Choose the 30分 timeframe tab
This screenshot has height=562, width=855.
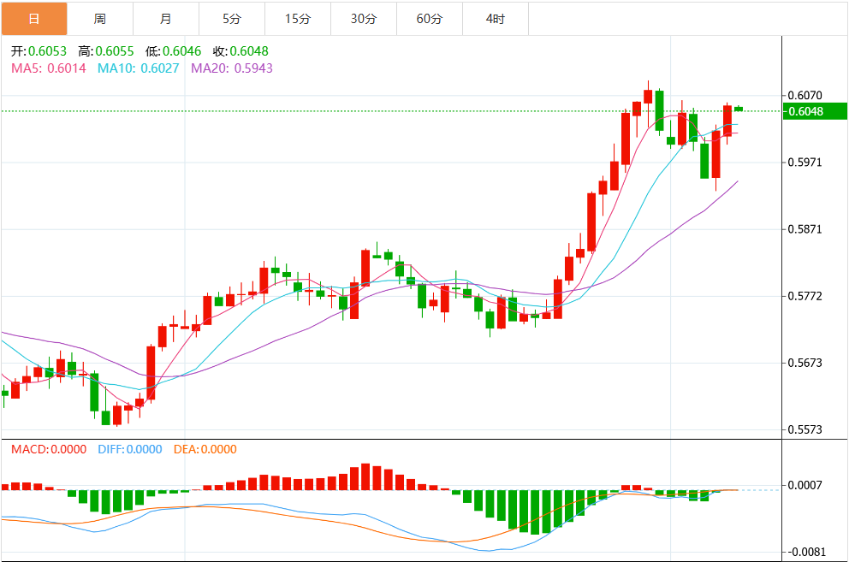364,19
